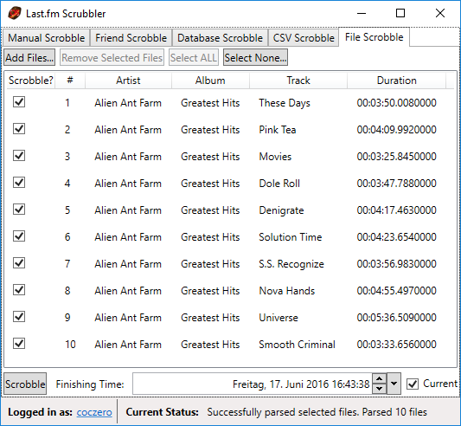The image size is (461, 426).
Task: Click the Last.fm Scrubbler app icon
Action: pos(14,13)
